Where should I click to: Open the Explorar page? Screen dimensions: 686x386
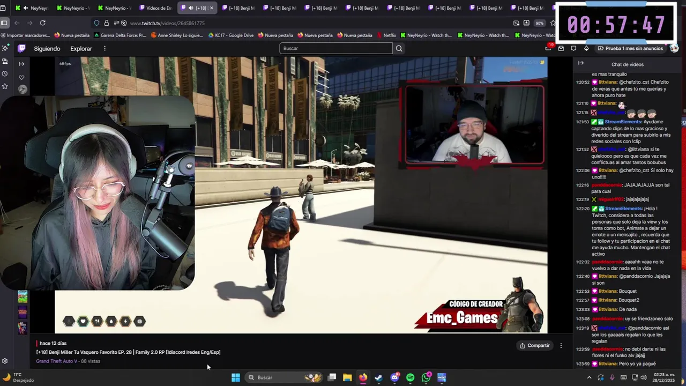pos(81,48)
